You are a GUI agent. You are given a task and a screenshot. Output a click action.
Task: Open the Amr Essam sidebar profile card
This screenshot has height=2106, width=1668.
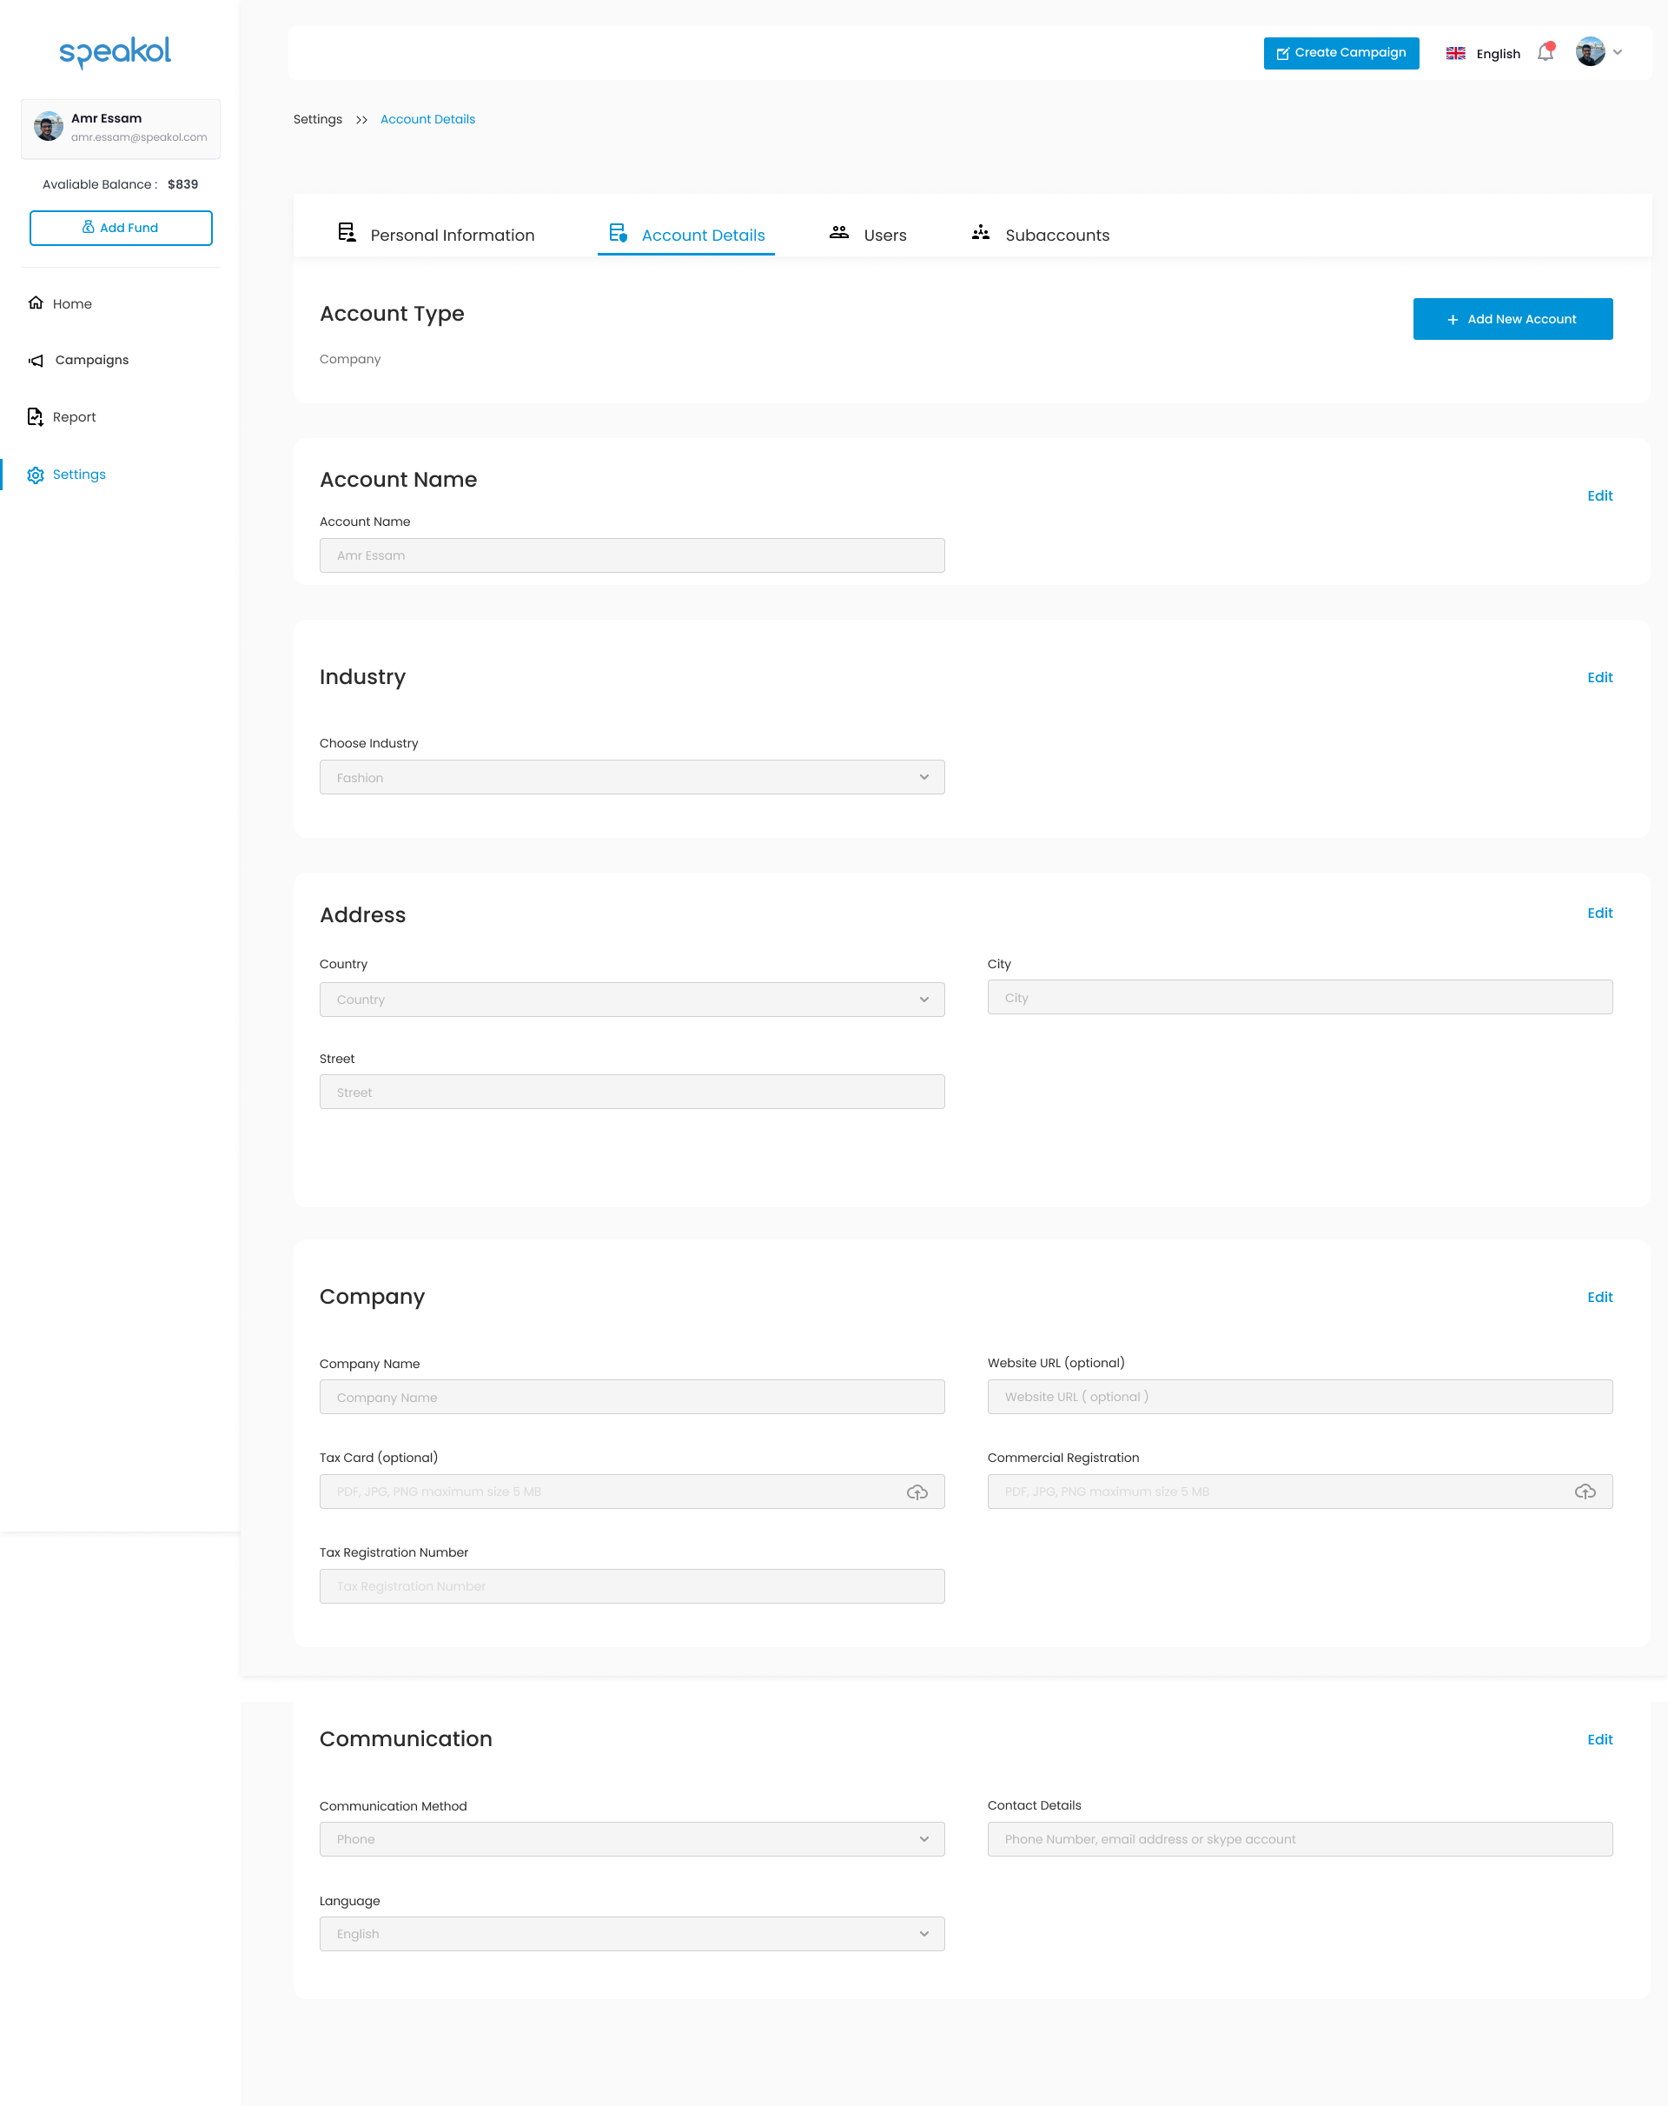click(x=121, y=128)
